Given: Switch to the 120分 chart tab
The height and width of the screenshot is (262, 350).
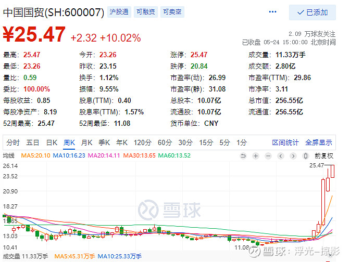Looking at the screenshot, I should coord(143,142).
